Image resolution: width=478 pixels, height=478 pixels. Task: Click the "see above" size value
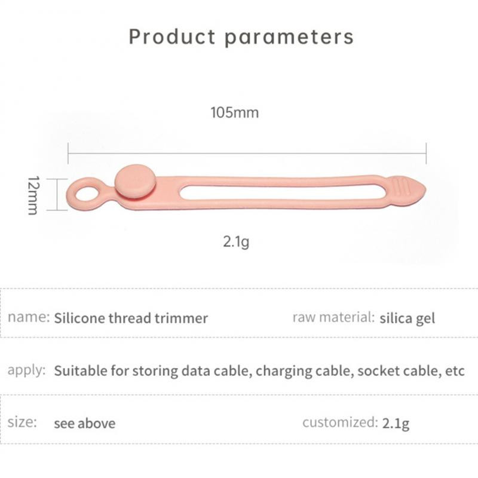coord(84,424)
